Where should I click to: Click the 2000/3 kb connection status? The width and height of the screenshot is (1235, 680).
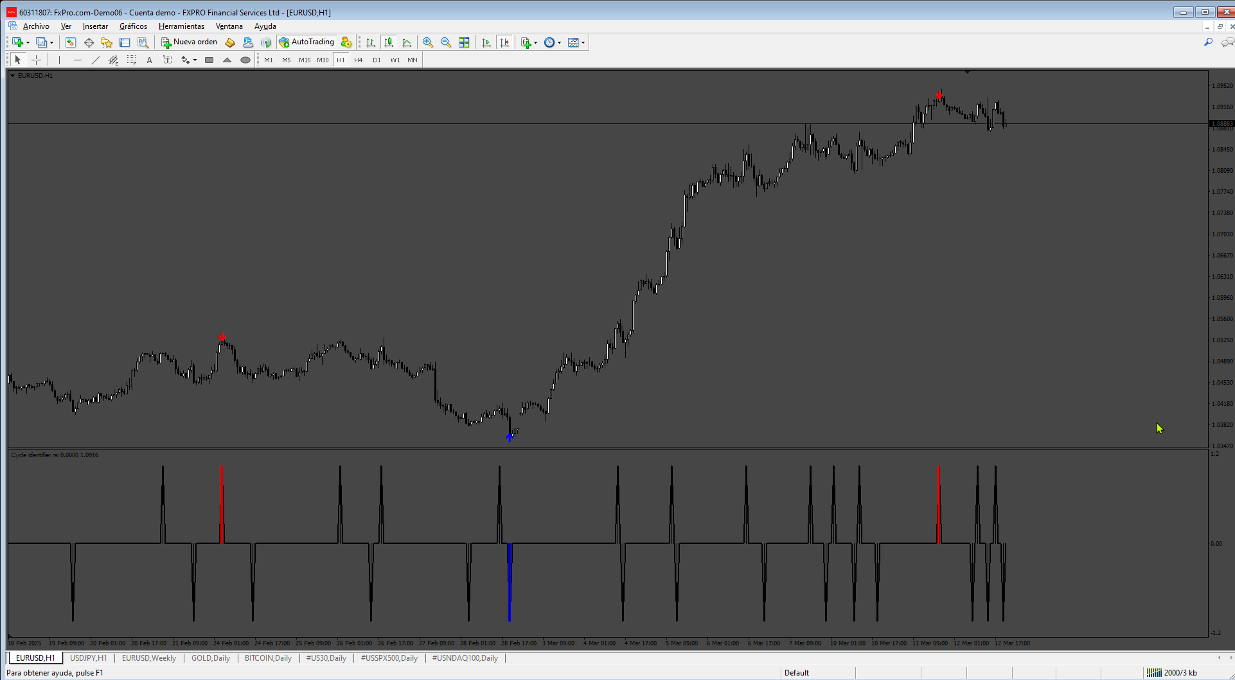coord(1173,673)
